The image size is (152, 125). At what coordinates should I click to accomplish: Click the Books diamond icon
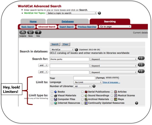pos(56,92)
